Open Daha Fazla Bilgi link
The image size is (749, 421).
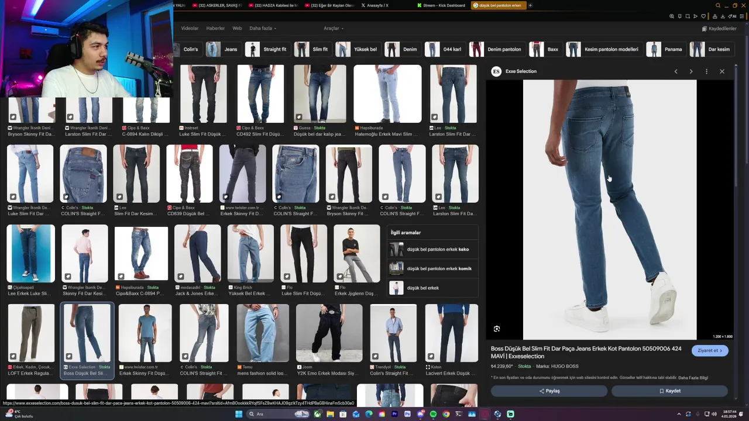(x=693, y=378)
